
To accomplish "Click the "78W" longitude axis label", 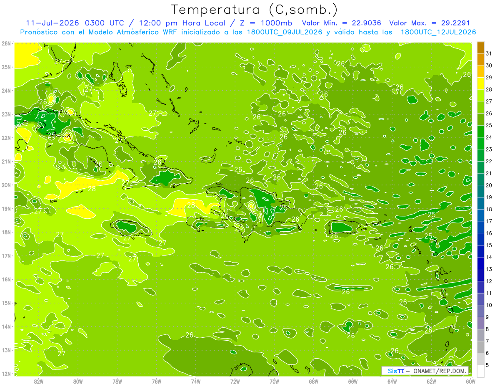I will (117, 381).
